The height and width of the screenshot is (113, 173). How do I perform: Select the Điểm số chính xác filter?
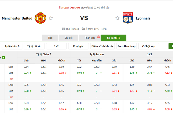(x=102, y=46)
